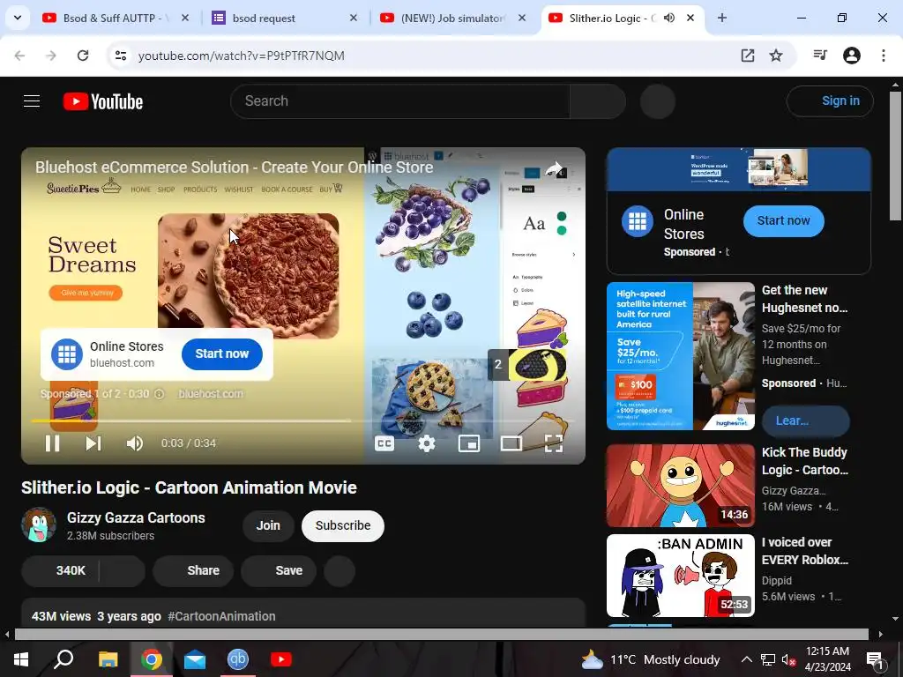Switch to the Bsod & Suff AUTTP tab
Screen dimensions: 903x677
(114, 18)
